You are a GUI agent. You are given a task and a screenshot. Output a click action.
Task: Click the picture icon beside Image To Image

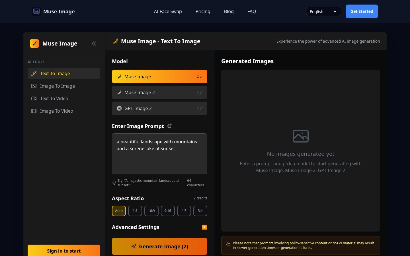[x=34, y=86]
